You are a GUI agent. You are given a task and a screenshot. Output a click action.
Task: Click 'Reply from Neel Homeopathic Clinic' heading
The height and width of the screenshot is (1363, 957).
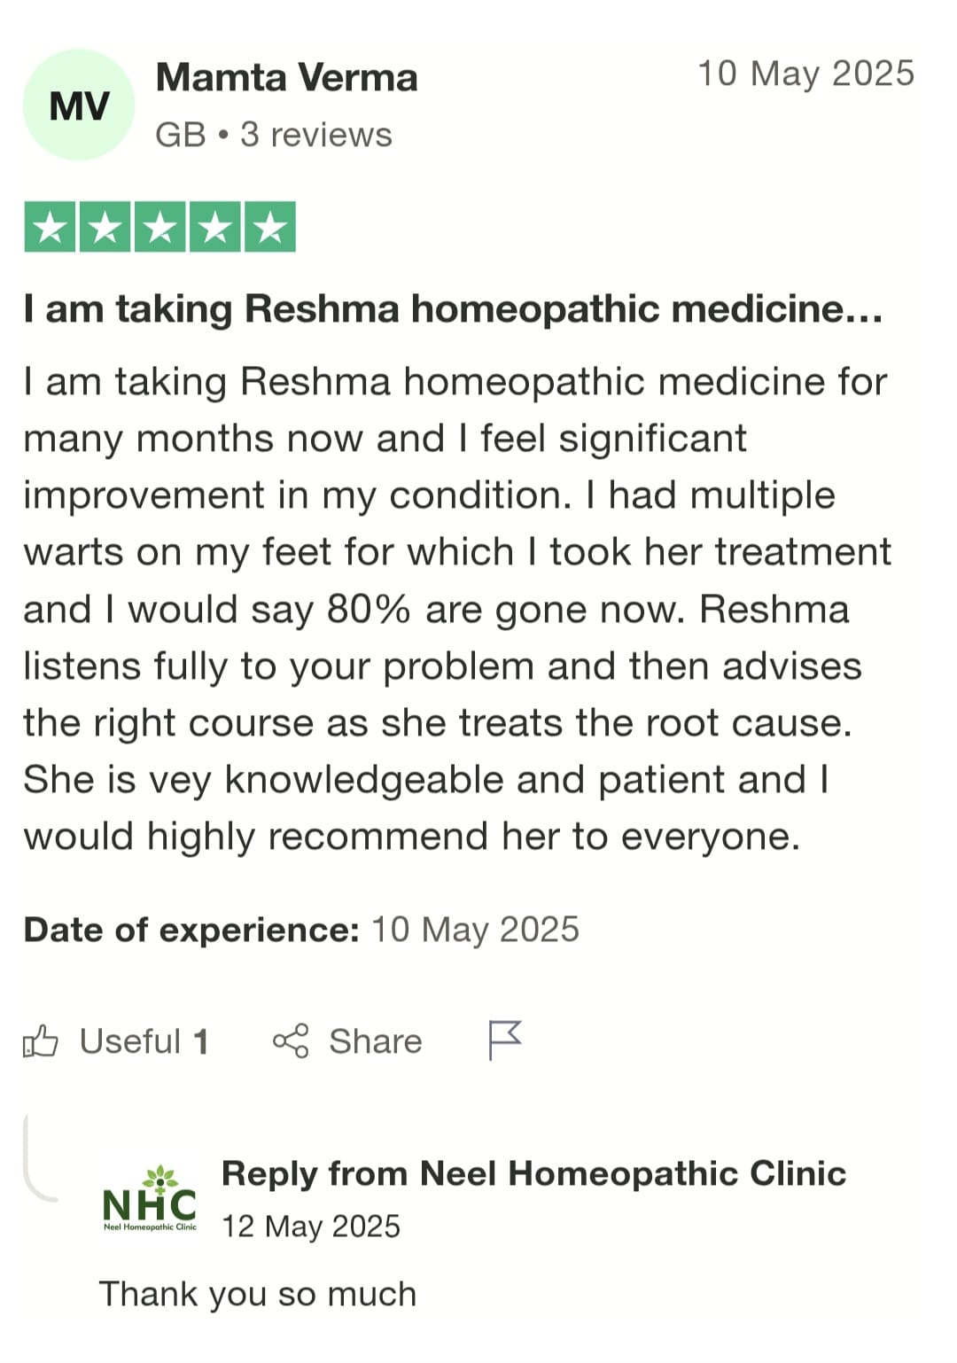pos(533,1173)
